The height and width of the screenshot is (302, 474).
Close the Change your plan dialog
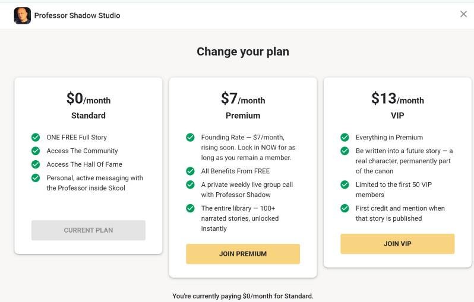(x=463, y=14)
